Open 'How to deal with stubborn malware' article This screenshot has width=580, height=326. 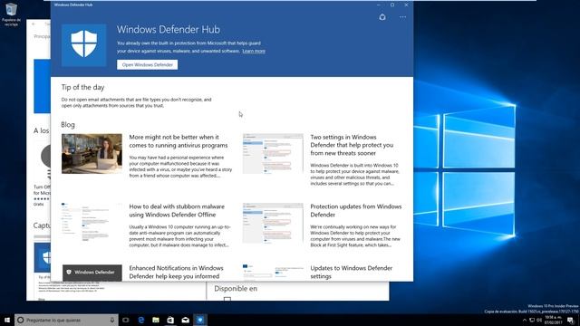pyautogui.click(x=177, y=210)
